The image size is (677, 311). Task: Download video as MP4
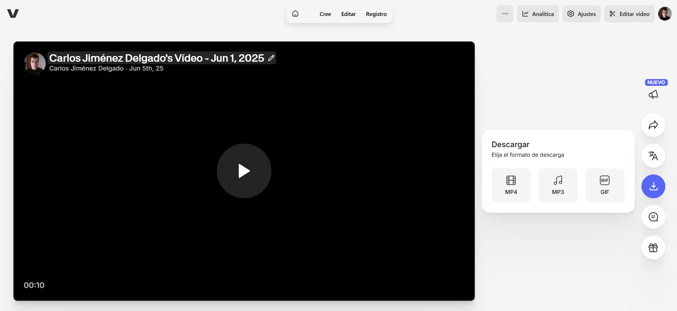pos(511,185)
